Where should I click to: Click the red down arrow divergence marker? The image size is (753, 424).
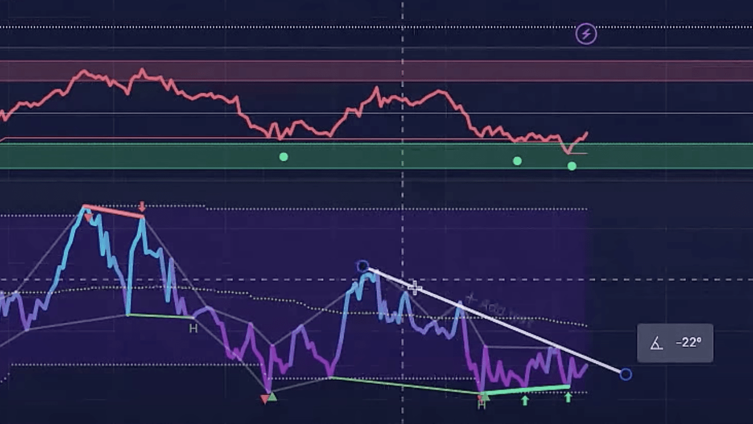pyautogui.click(x=142, y=207)
